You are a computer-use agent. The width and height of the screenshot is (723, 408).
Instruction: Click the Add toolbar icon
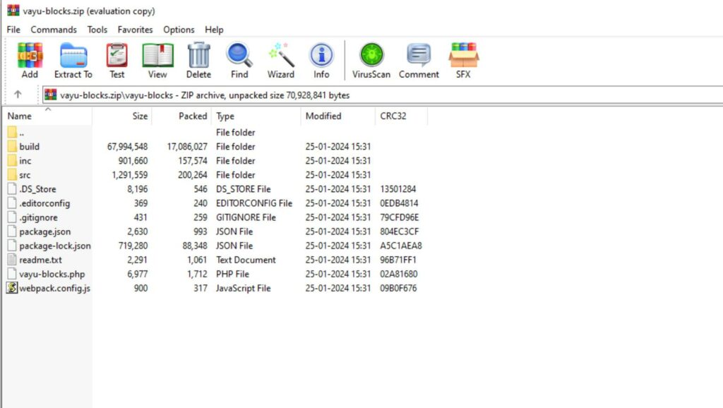click(x=30, y=60)
